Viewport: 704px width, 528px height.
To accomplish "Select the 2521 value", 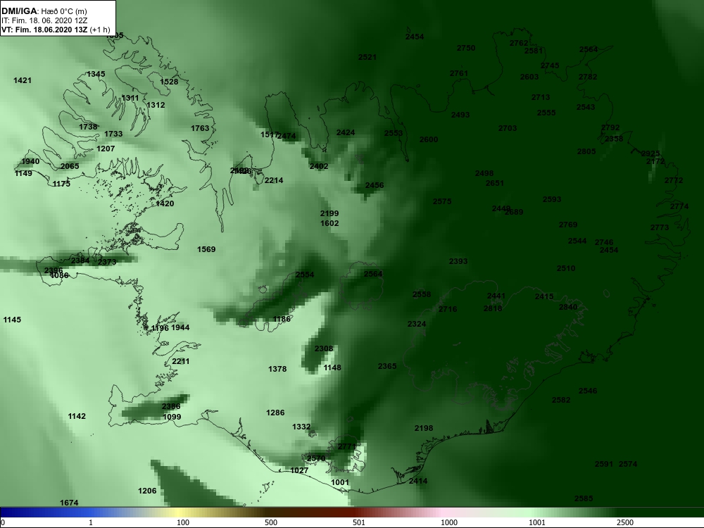I will (367, 58).
